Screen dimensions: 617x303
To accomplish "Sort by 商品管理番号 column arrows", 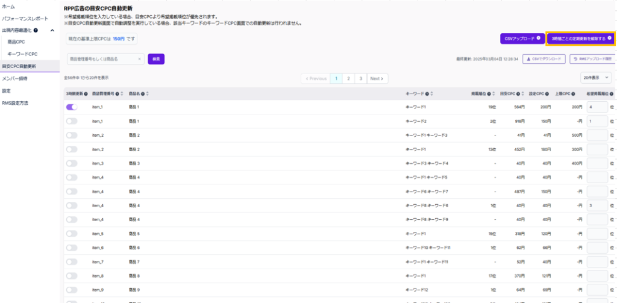I will tap(122, 94).
